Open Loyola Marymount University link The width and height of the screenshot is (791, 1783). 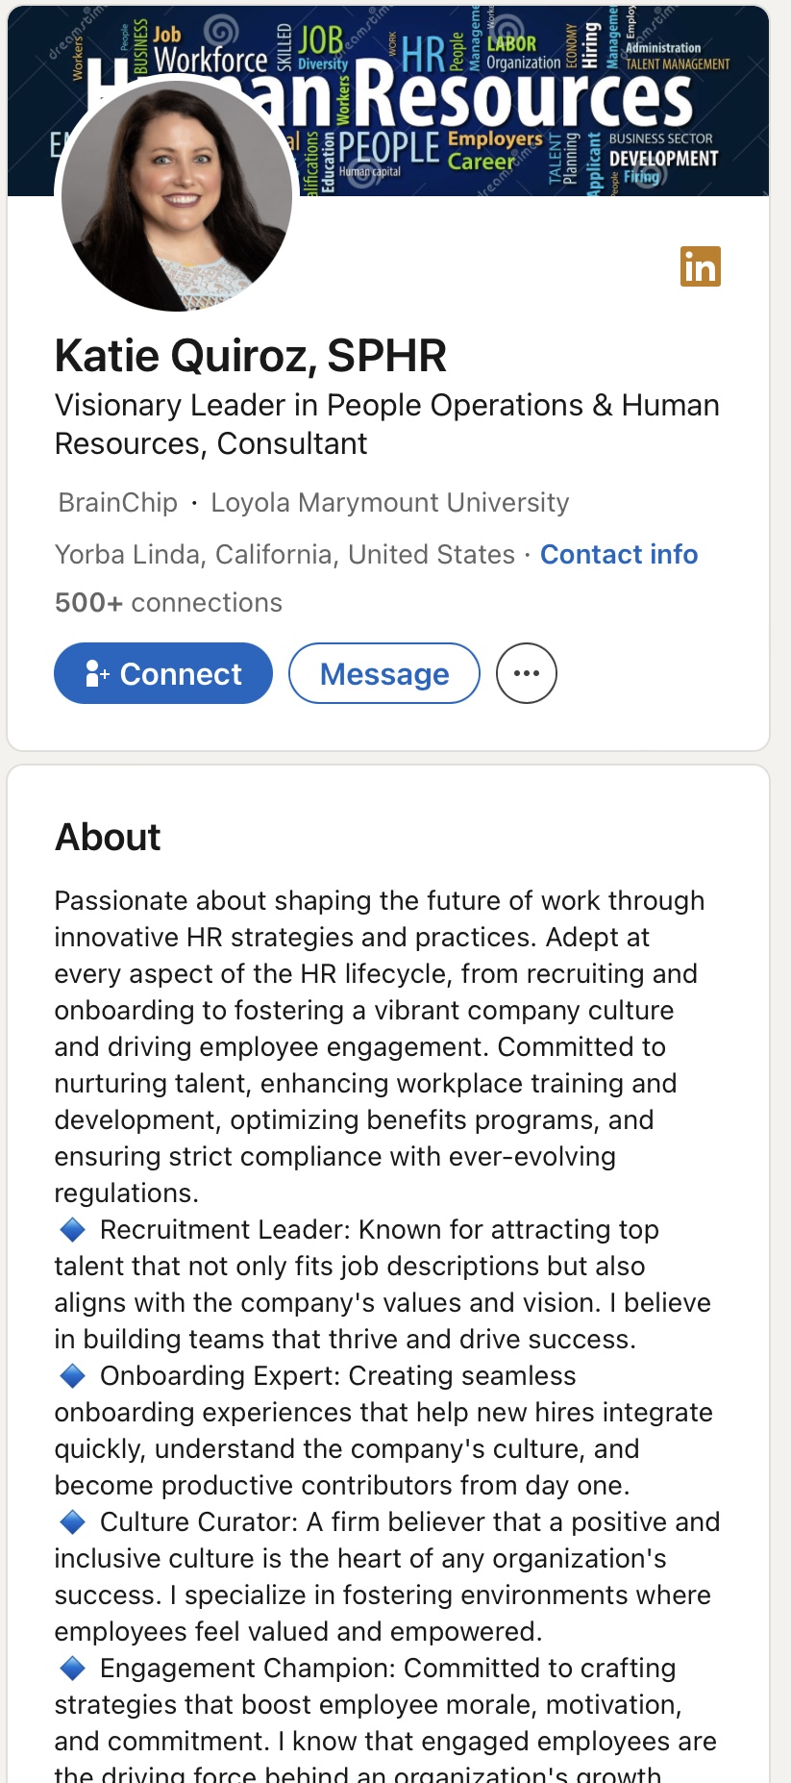(x=389, y=502)
